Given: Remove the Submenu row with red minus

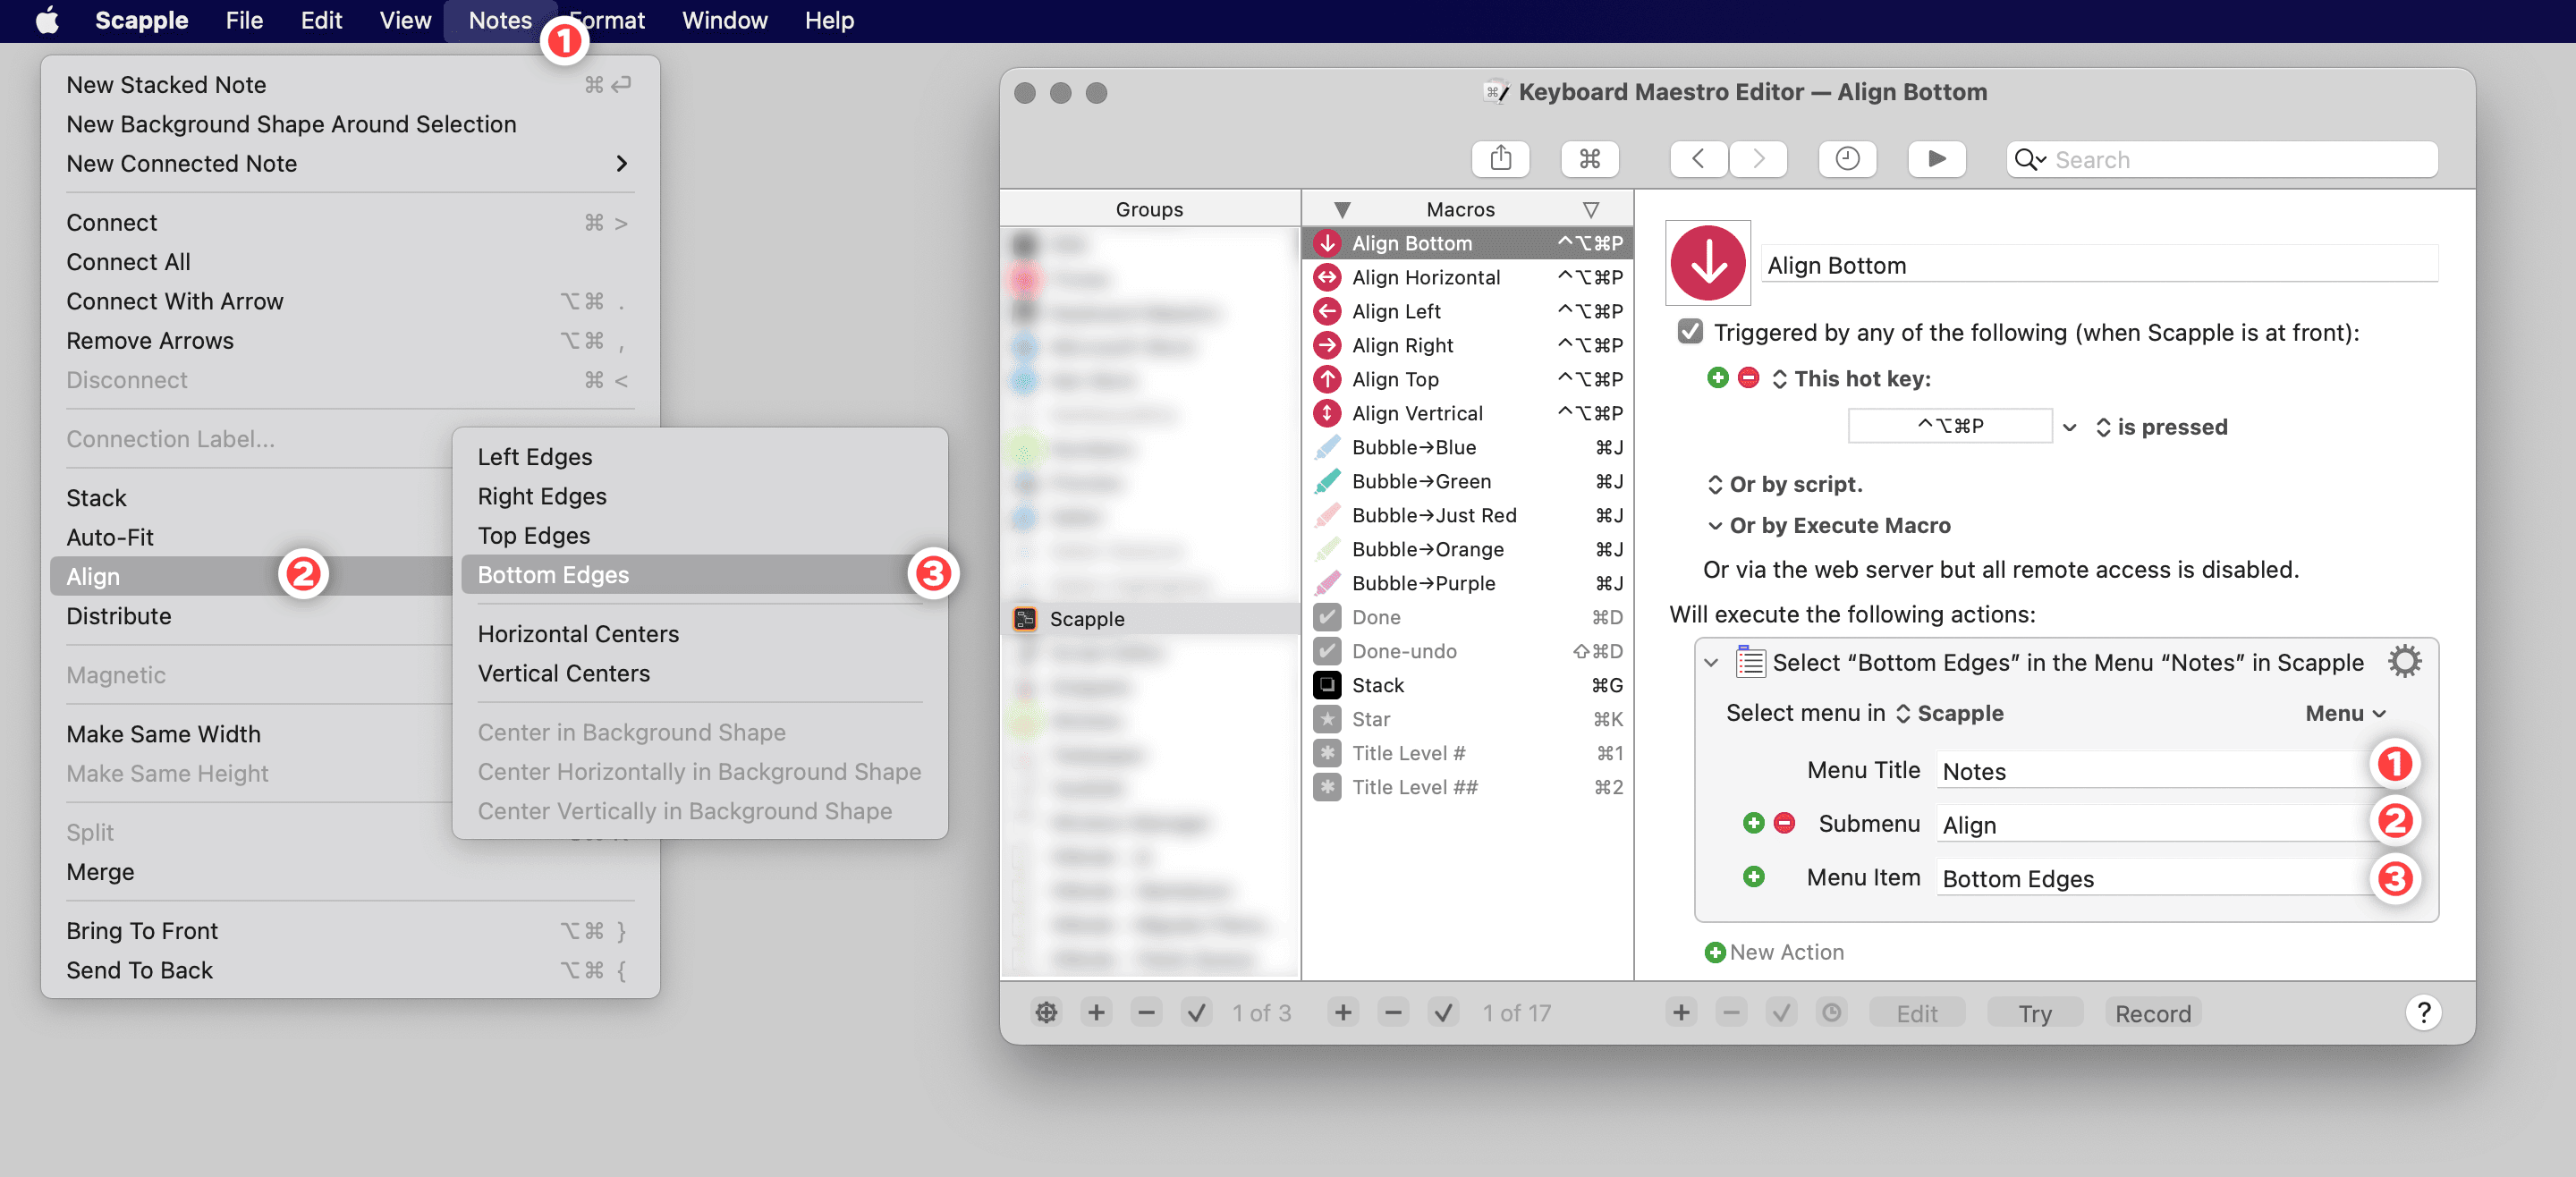Looking at the screenshot, I should coord(1784,823).
